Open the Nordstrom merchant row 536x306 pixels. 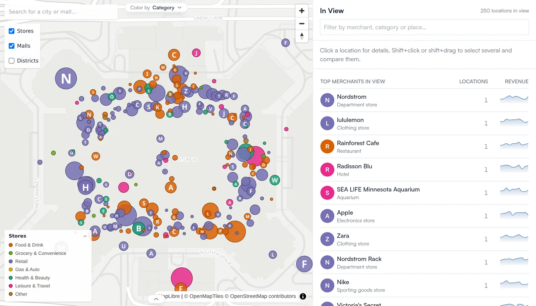pyautogui.click(x=424, y=100)
